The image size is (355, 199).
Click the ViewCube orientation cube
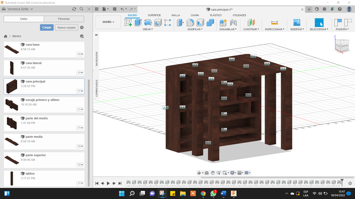click(341, 46)
